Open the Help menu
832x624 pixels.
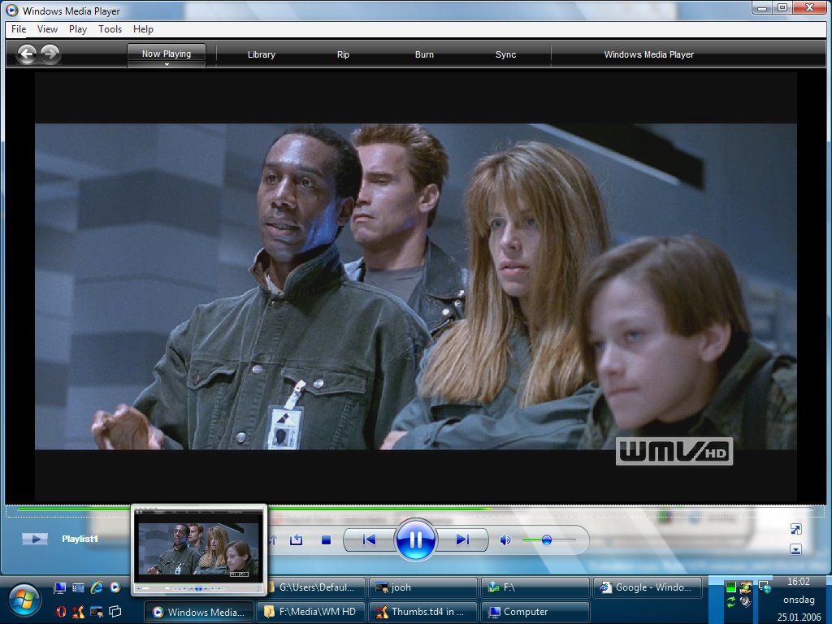pos(143,29)
